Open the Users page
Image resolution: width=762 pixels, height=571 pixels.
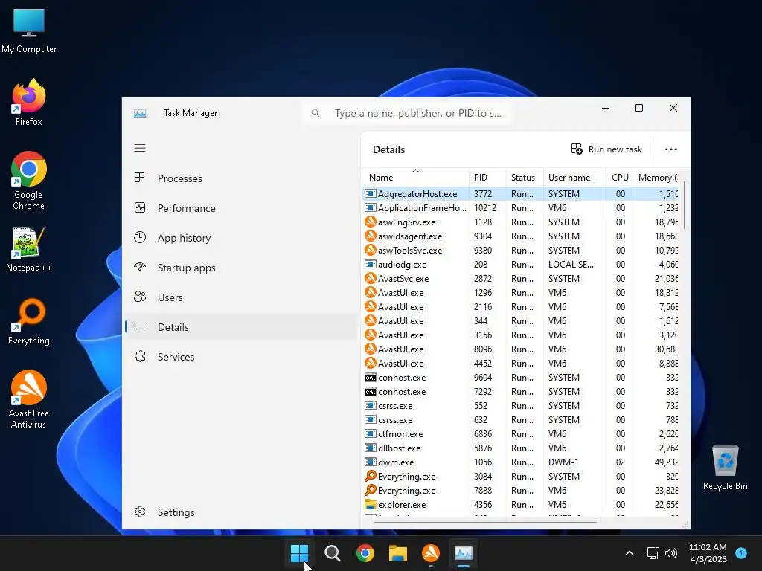pos(240,297)
